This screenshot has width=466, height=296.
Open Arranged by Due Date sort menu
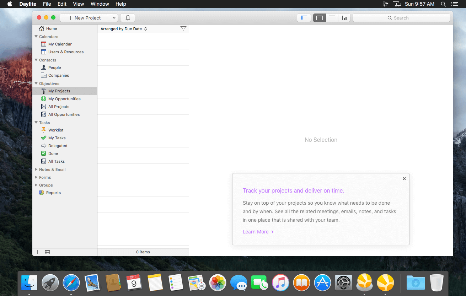click(x=124, y=29)
